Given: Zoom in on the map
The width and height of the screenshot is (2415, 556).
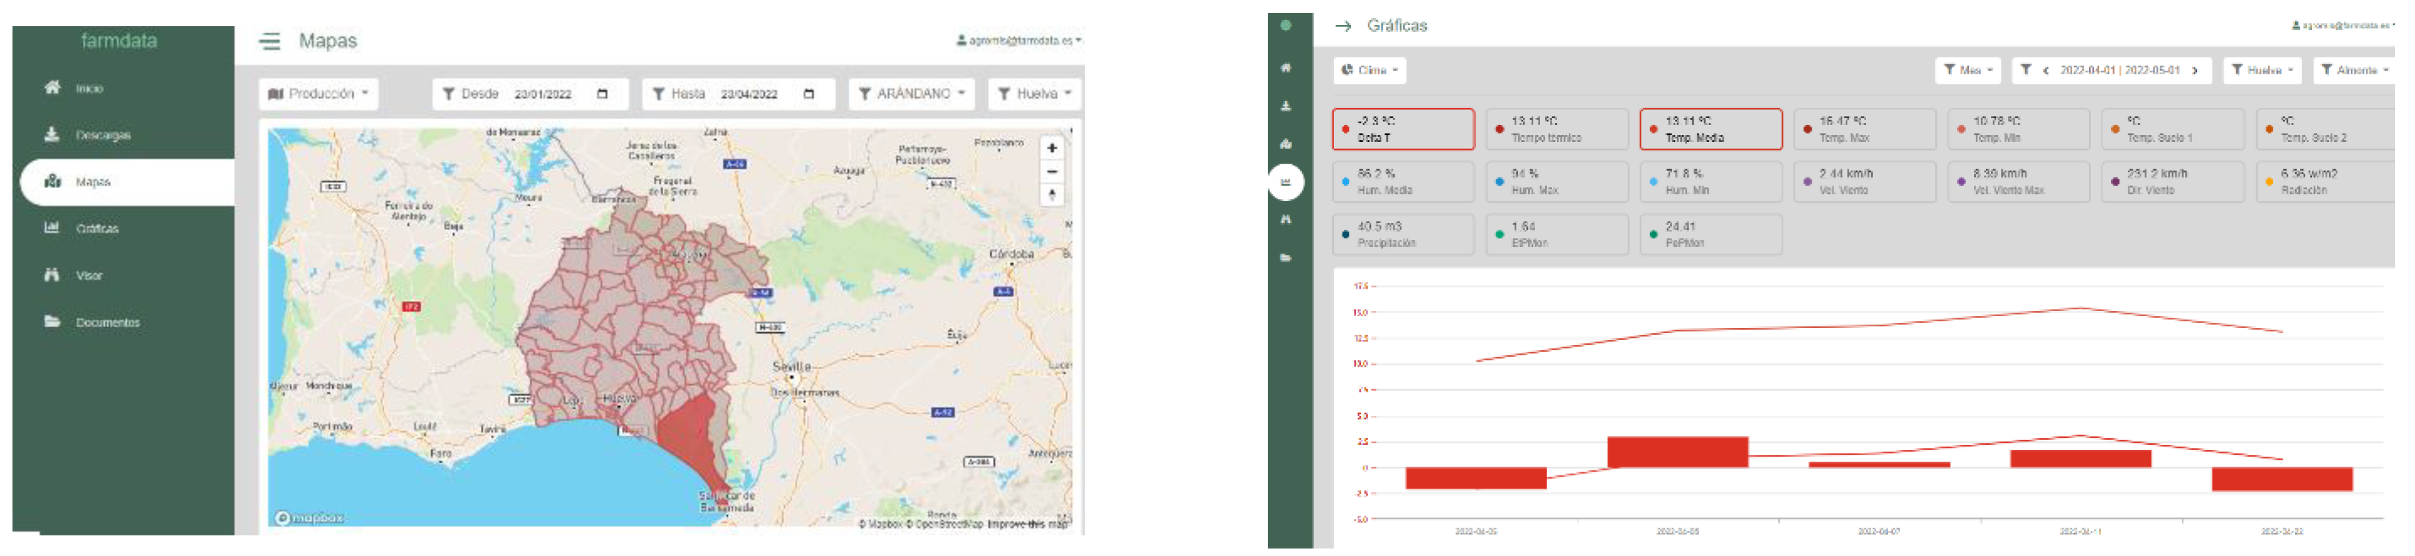Looking at the screenshot, I should click(x=1051, y=148).
